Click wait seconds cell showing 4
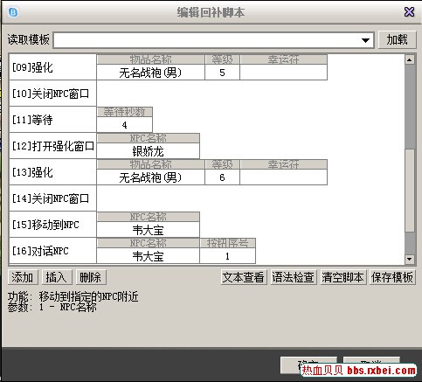Viewport: 422px width, 382px height. coord(124,125)
